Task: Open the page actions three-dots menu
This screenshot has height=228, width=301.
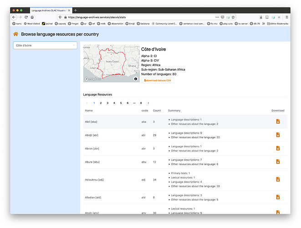Action: (217, 17)
